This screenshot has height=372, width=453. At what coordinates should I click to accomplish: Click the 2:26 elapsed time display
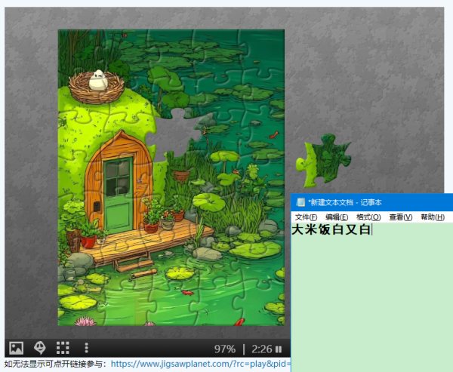(x=261, y=349)
